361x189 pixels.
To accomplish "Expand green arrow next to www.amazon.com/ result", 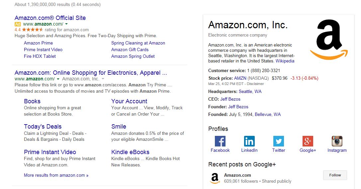I will coord(58,79).
